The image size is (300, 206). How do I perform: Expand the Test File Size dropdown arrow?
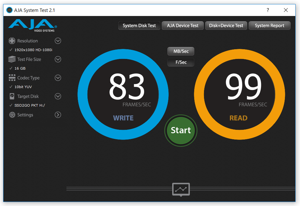pyautogui.click(x=58, y=59)
